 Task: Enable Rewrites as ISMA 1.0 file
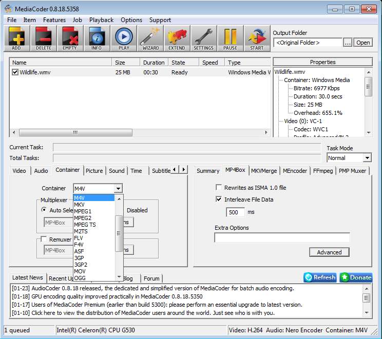(x=219, y=188)
